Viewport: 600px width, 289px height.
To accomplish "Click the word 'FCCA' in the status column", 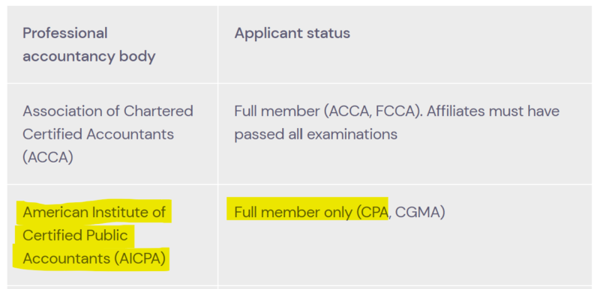I will click(x=400, y=111).
